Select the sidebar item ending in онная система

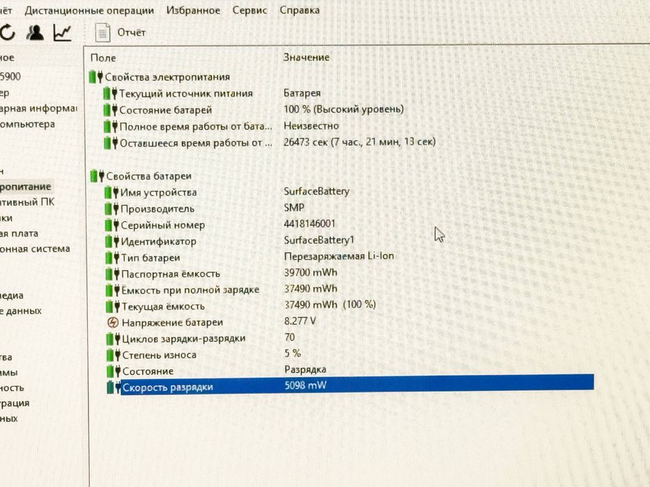click(x=35, y=248)
